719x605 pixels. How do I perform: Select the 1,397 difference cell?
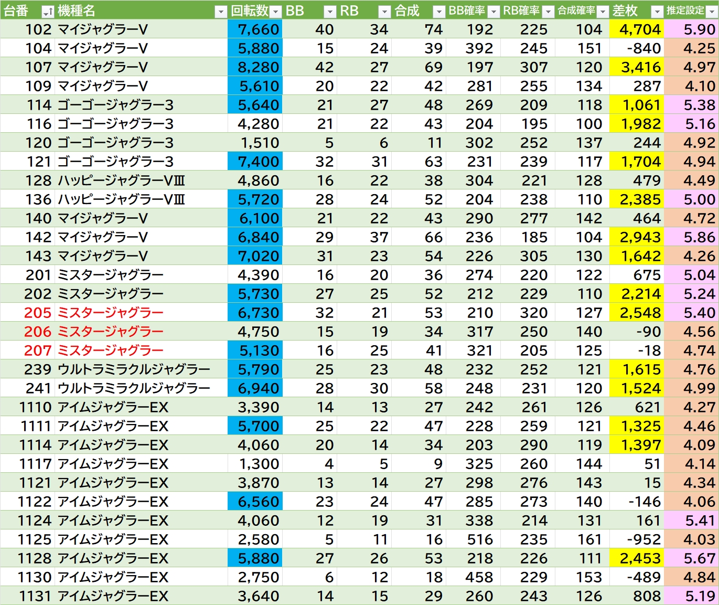637,445
